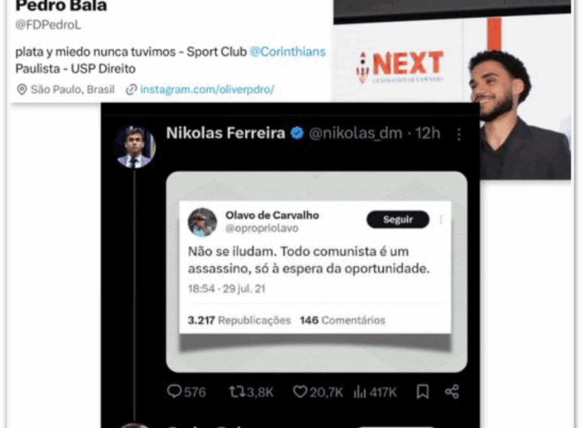The height and width of the screenshot is (428, 582).
Task: Open the 3.217 Republicações count
Action: tap(239, 320)
